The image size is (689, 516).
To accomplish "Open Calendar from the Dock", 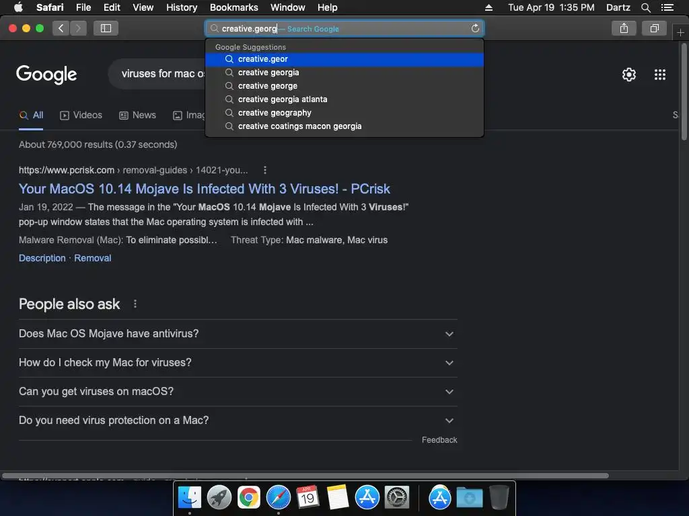I will (307, 497).
